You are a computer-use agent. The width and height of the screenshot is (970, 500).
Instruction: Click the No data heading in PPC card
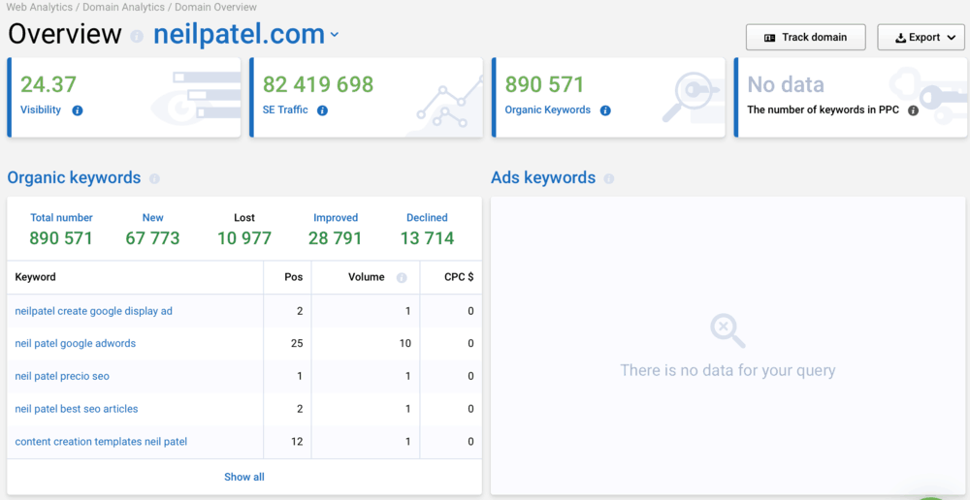tap(786, 84)
